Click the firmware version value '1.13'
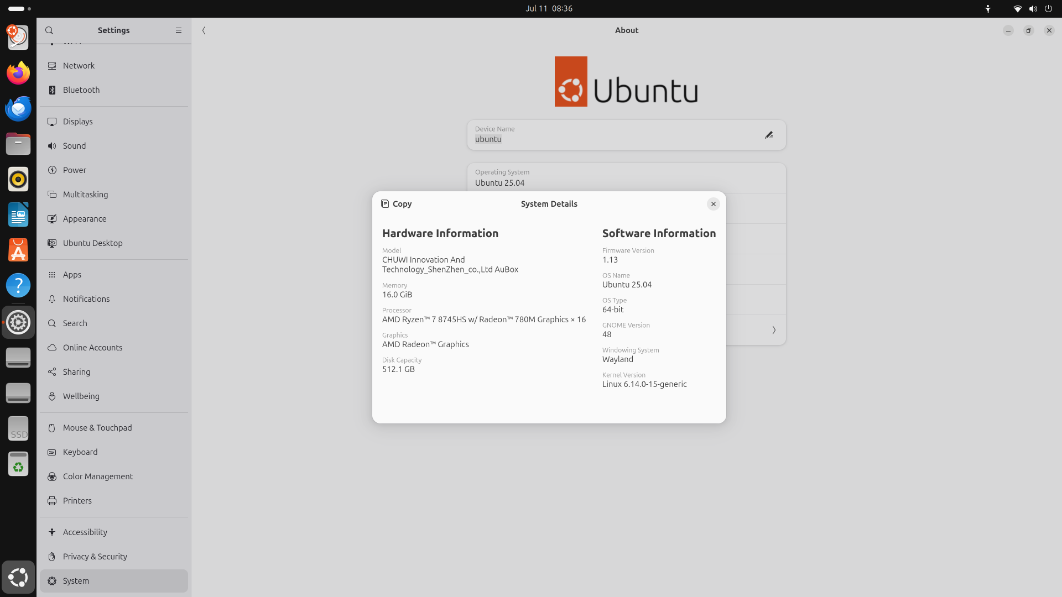1062x597 pixels. point(610,260)
